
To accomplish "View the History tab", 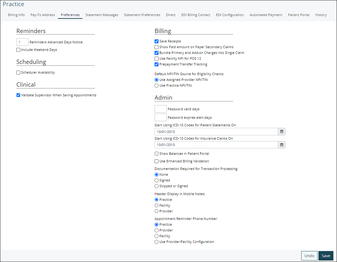I will pos(321,15).
